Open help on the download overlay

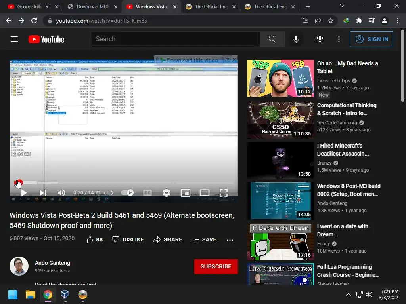click(x=227, y=60)
